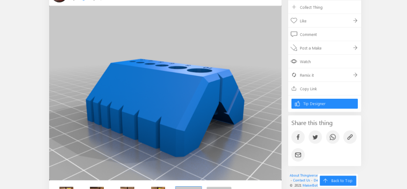Expand the Post a Make arrow
Screen dimensions: 407x189
355,48
